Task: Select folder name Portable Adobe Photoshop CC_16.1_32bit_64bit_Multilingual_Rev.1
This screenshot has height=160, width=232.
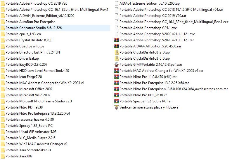Action: [57, 10]
